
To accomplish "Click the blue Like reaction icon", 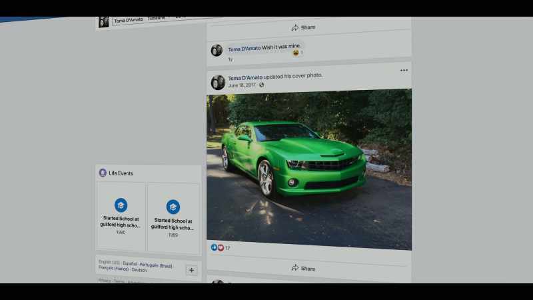I will click(214, 247).
